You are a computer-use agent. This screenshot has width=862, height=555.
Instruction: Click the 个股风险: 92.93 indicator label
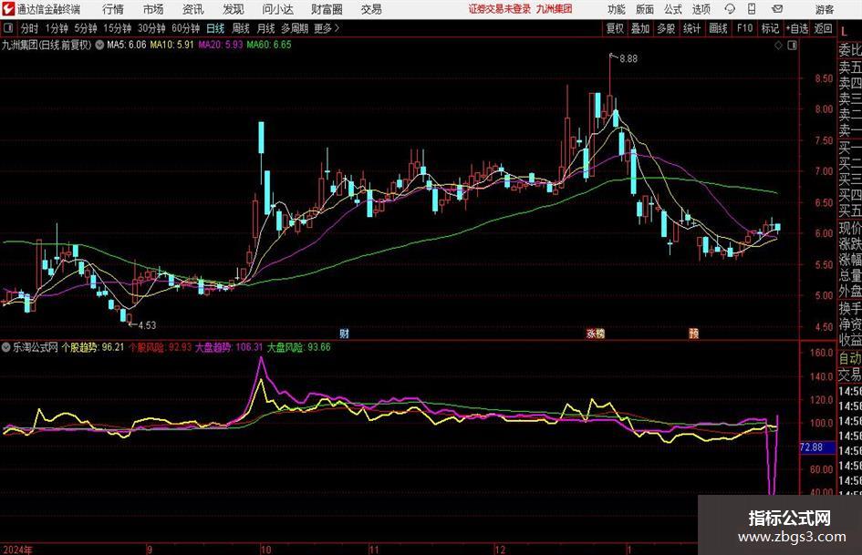tap(160, 347)
